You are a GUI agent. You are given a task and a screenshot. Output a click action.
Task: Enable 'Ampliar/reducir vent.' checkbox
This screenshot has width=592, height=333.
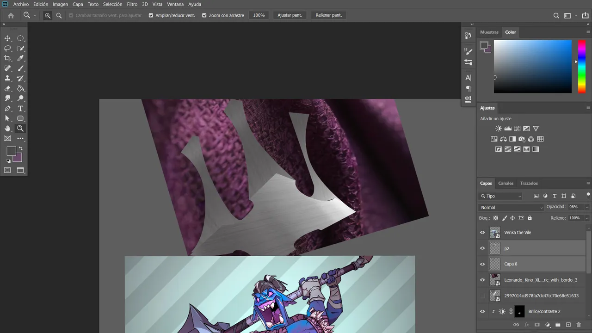pos(151,15)
